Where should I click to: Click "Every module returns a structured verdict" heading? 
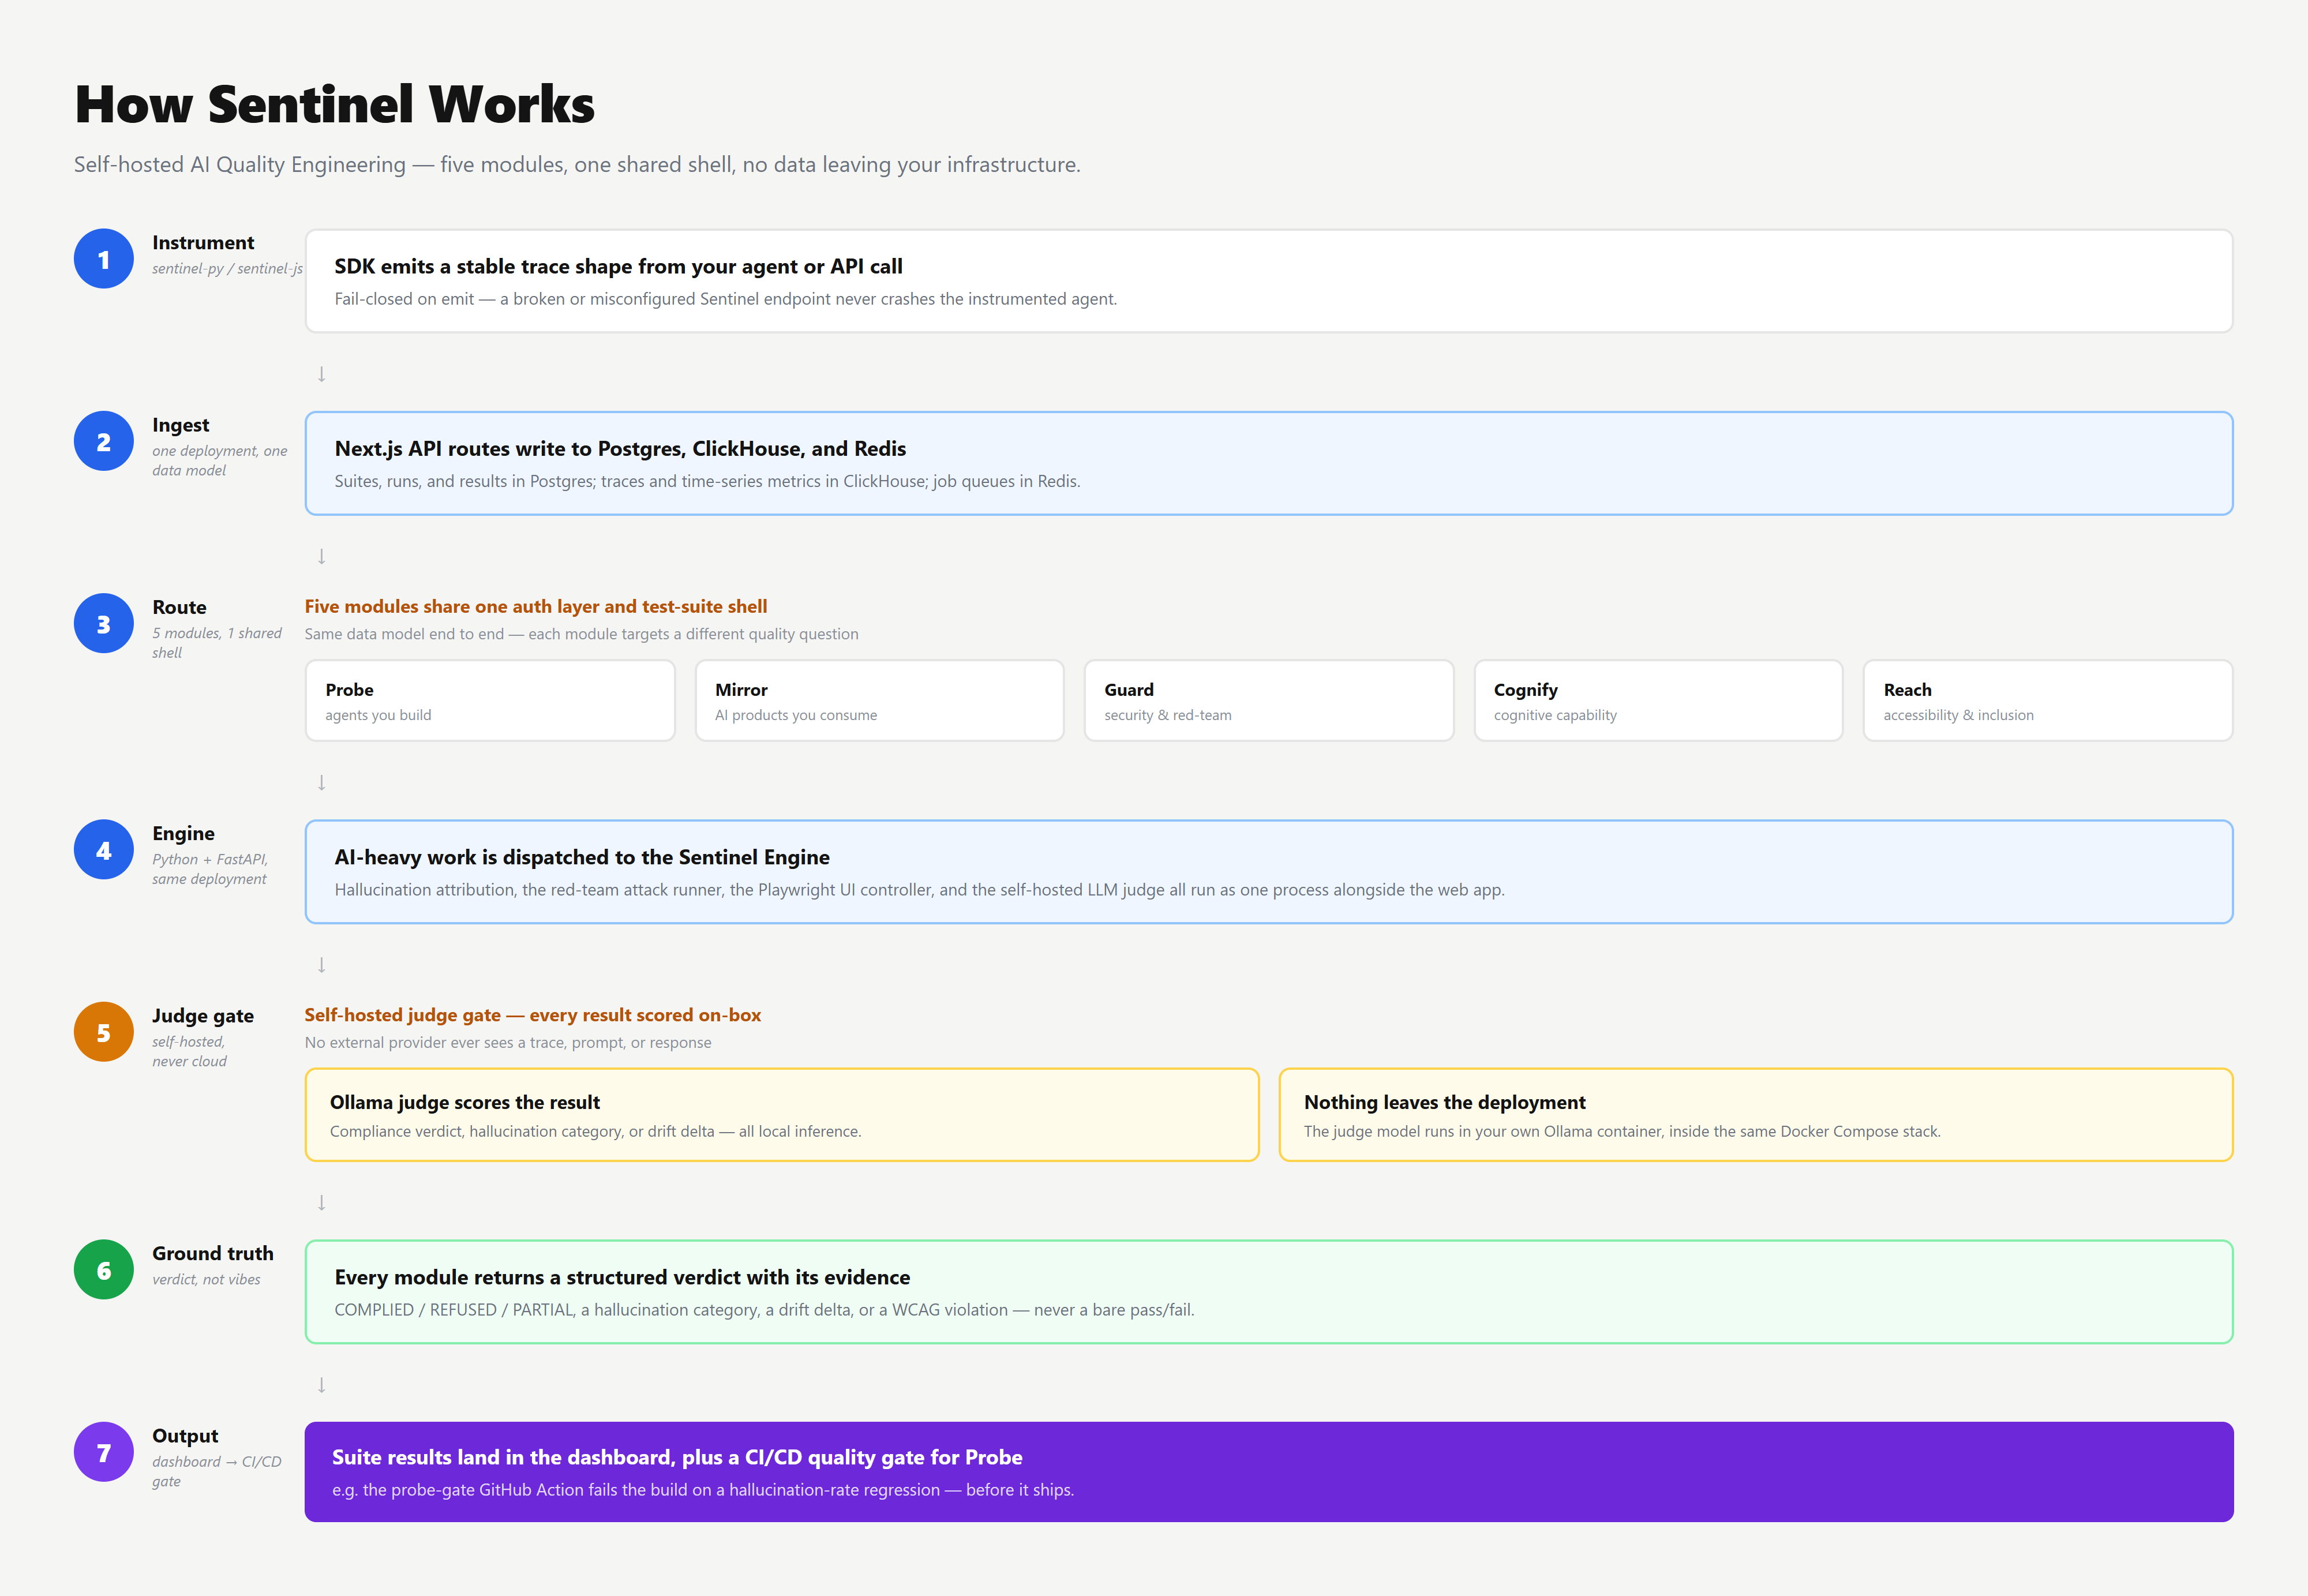[622, 1278]
